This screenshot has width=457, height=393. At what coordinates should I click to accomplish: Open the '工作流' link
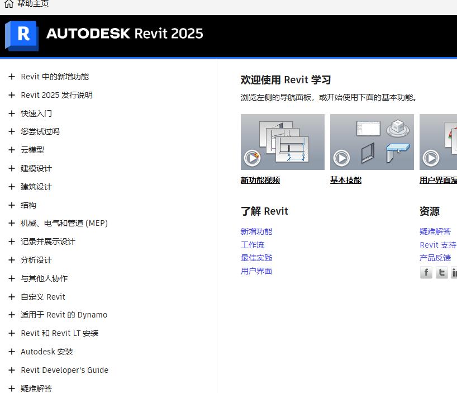[253, 245]
